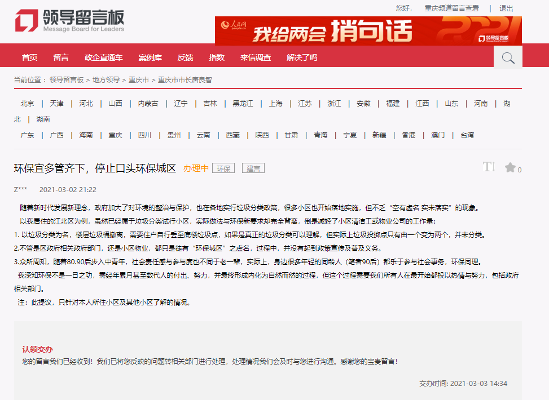Select 台湾 in the province list
Screen dimensions: 549x400
tap(467, 135)
